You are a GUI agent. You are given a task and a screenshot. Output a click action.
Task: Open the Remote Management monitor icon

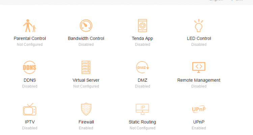(x=199, y=67)
